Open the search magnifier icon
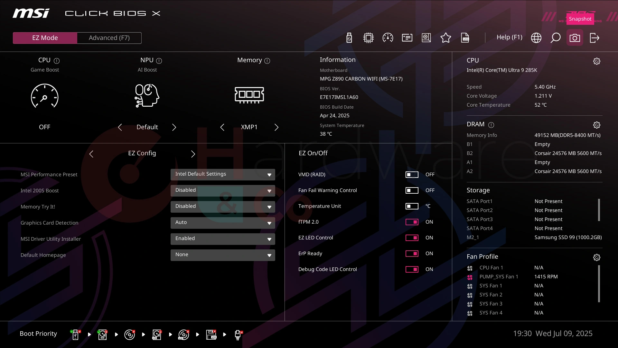Viewport: 618px width, 348px height. point(555,38)
